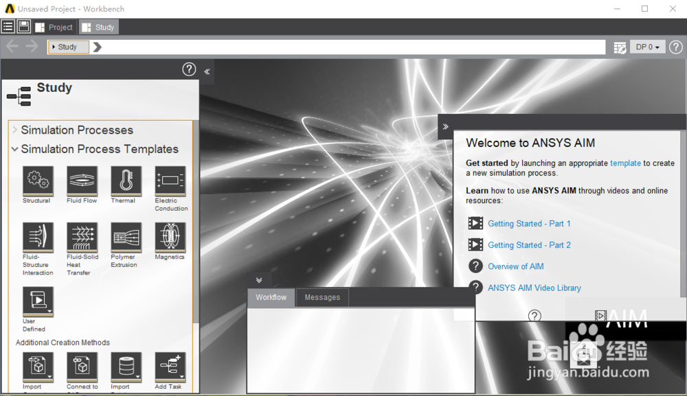This screenshot has height=396, width=687.
Task: Click help icon below welcome panel
Action: (534, 316)
